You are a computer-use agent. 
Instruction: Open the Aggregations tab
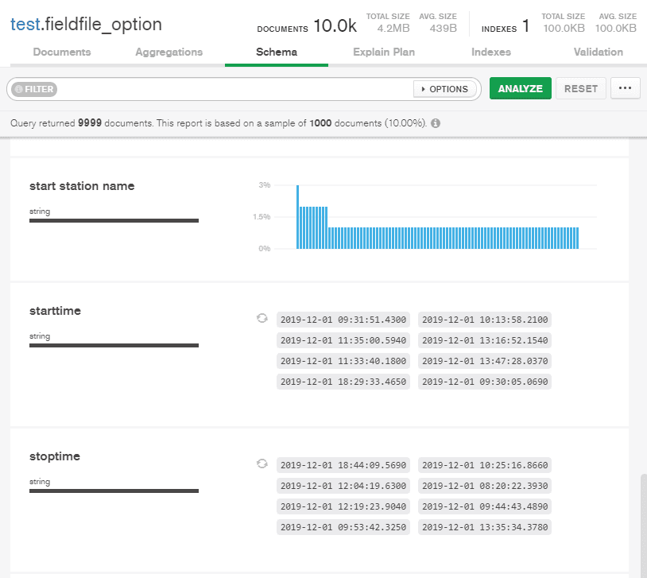click(169, 52)
